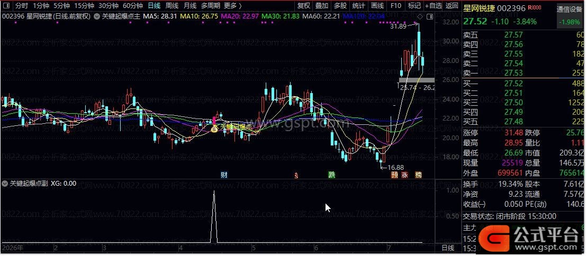The image size is (587, 256).
Task: Click the money bag 关键起爆点 signal icon
Action: coord(214,129)
